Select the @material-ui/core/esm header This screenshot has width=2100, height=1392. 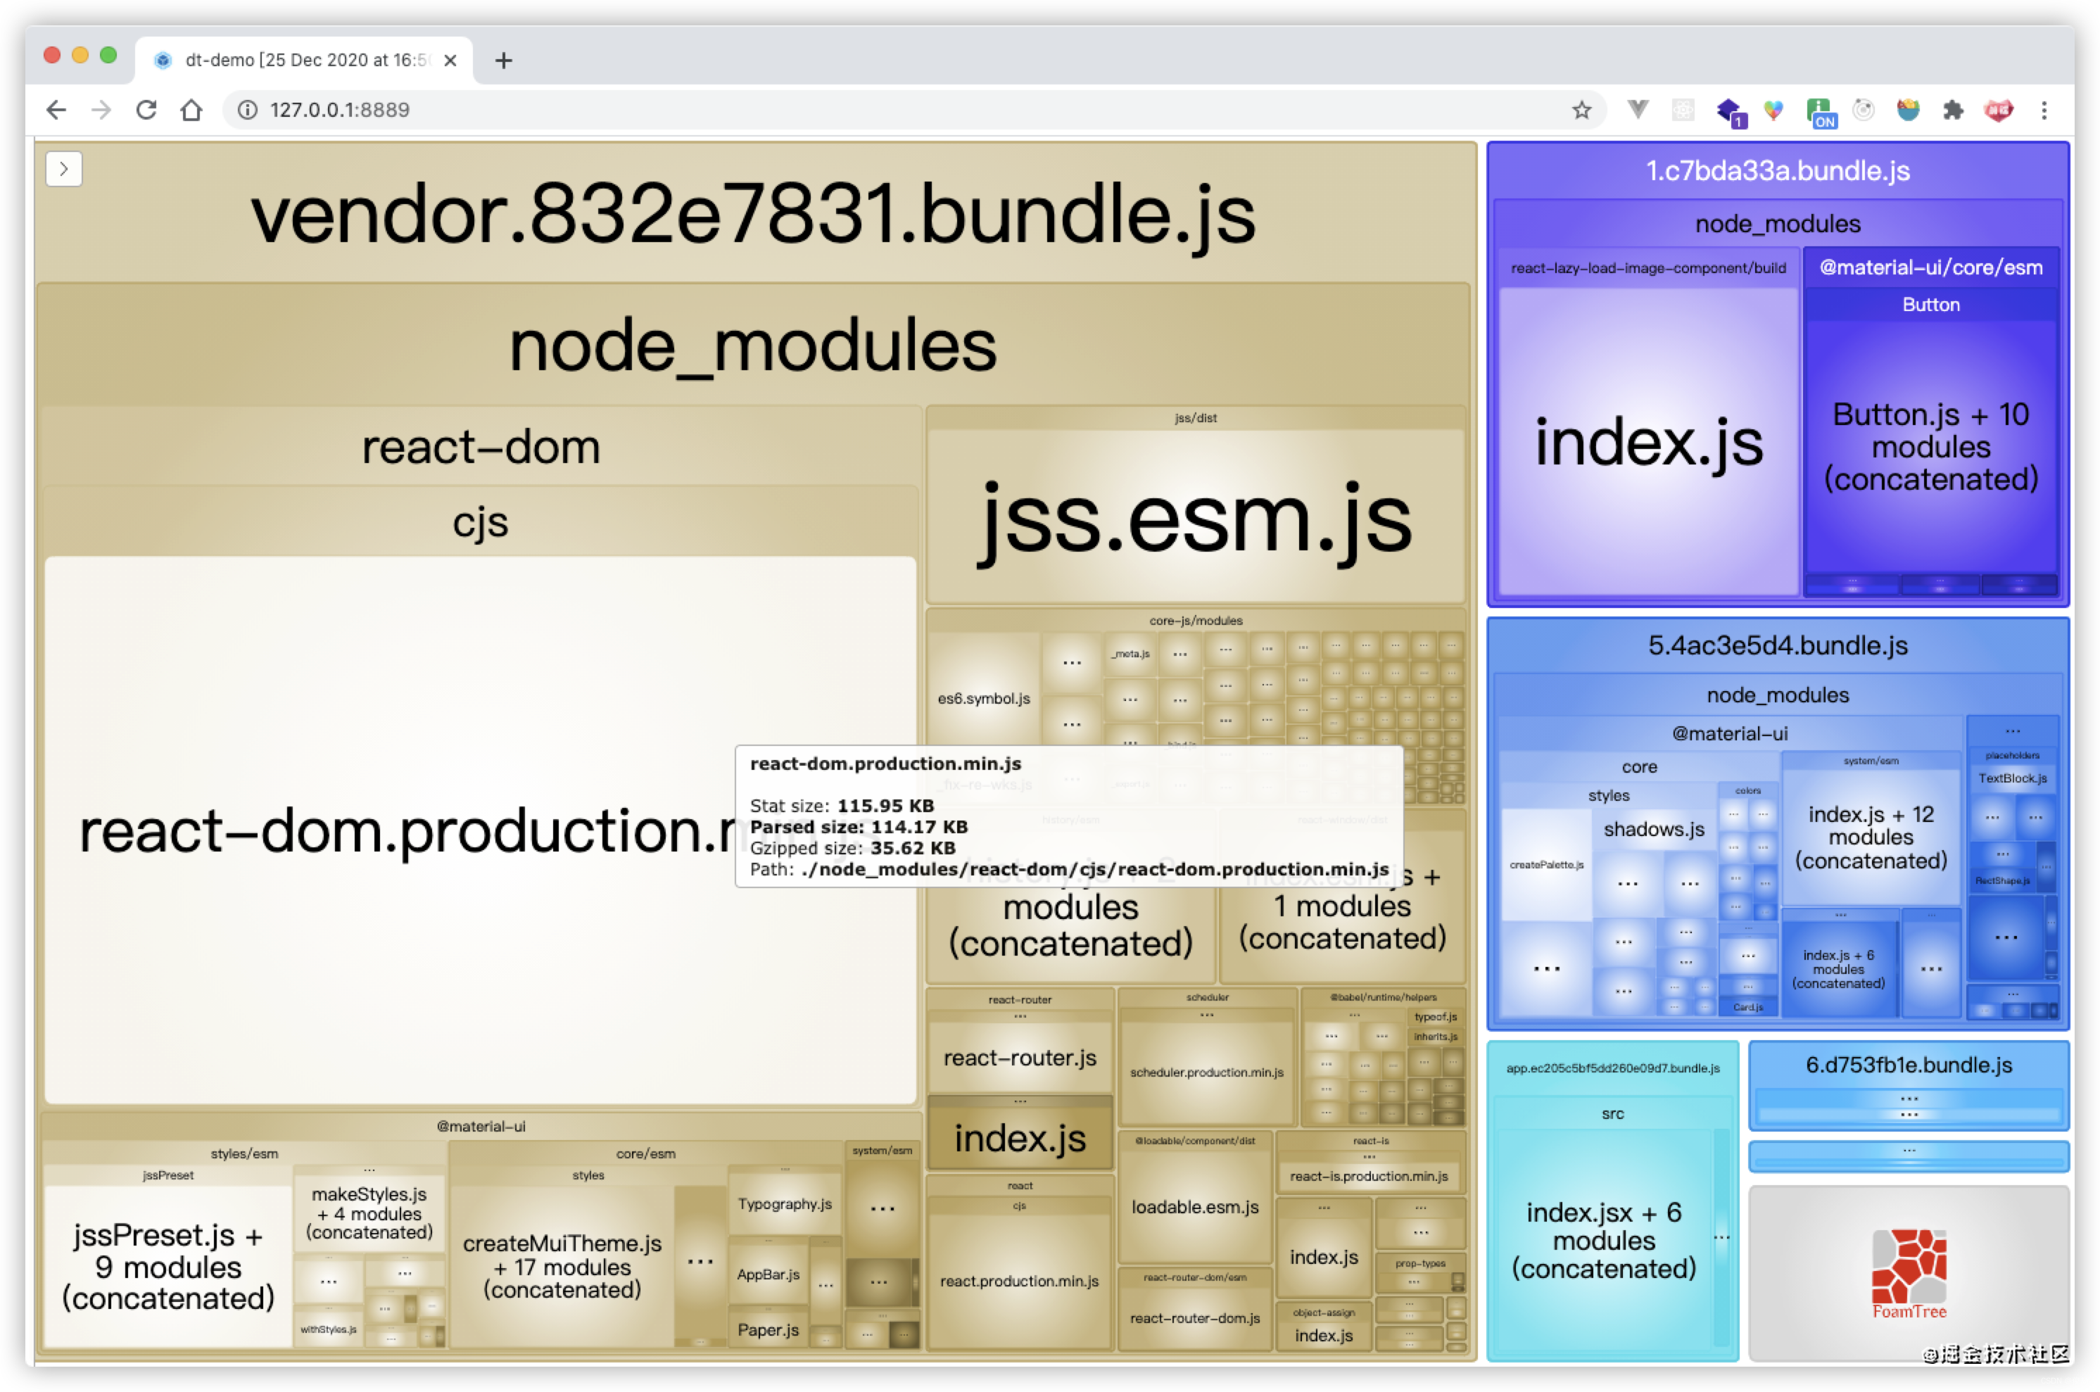1930,267
